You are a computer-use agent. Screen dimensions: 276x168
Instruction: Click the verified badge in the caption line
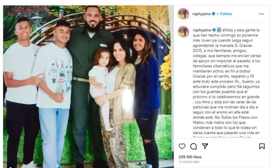214,30
